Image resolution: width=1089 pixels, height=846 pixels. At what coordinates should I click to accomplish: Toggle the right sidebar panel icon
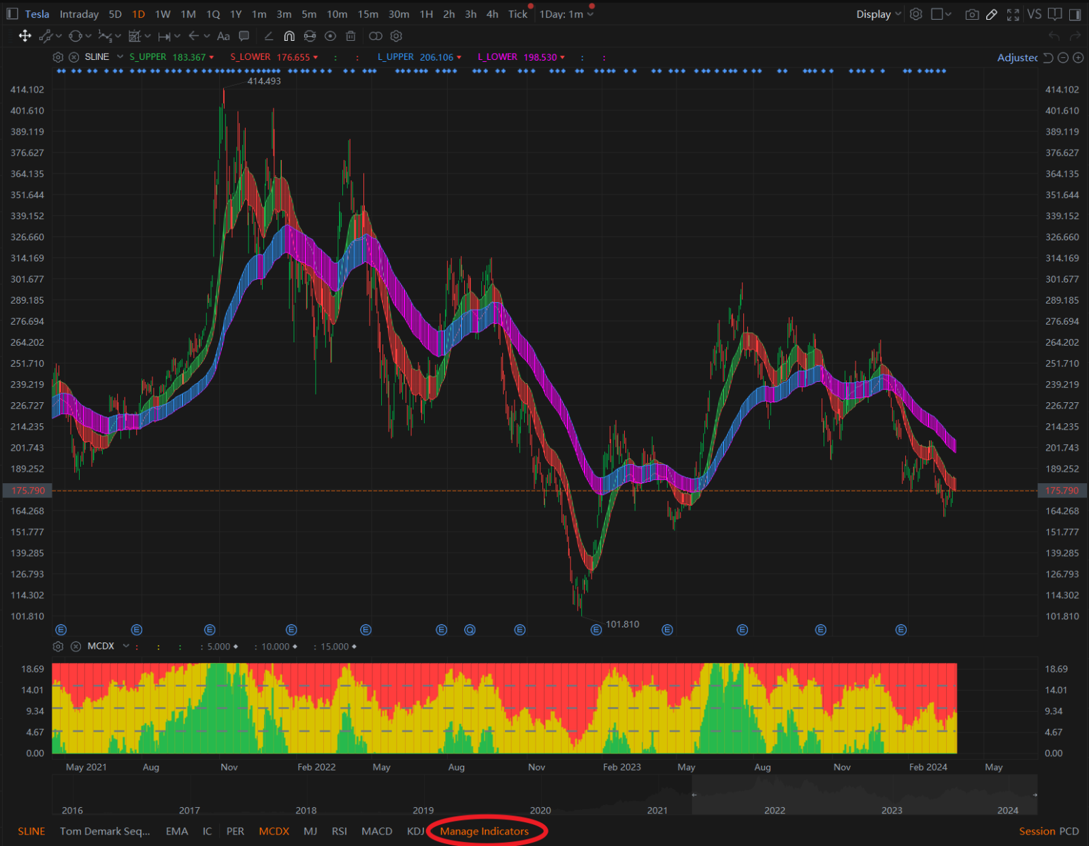1075,14
